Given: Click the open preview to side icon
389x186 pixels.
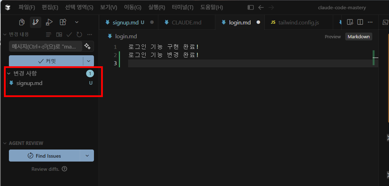Looking at the screenshot, I should point(350,22).
